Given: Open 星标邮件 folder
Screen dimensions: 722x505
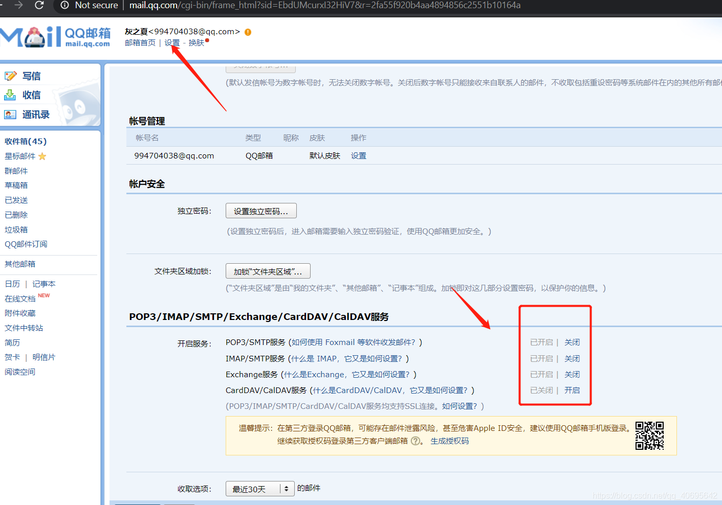Looking at the screenshot, I should 20,156.
